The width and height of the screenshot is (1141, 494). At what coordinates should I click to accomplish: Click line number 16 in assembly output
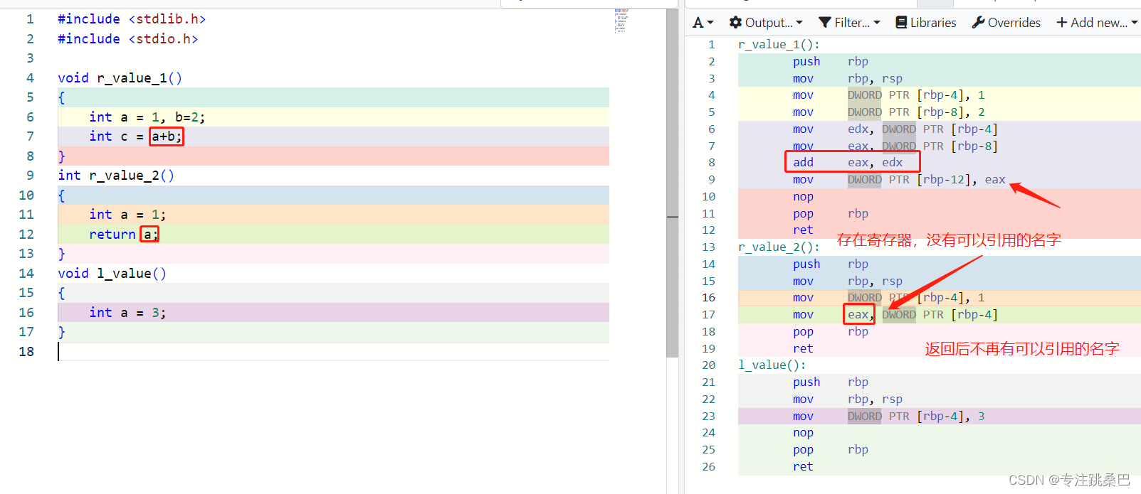tap(708, 297)
